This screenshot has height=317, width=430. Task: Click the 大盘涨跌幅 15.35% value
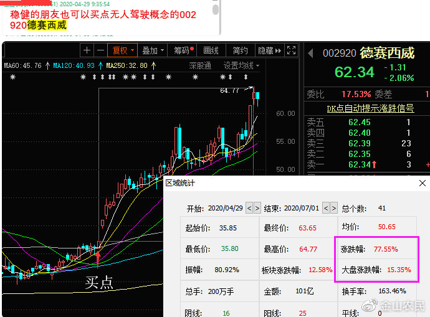coord(399,270)
